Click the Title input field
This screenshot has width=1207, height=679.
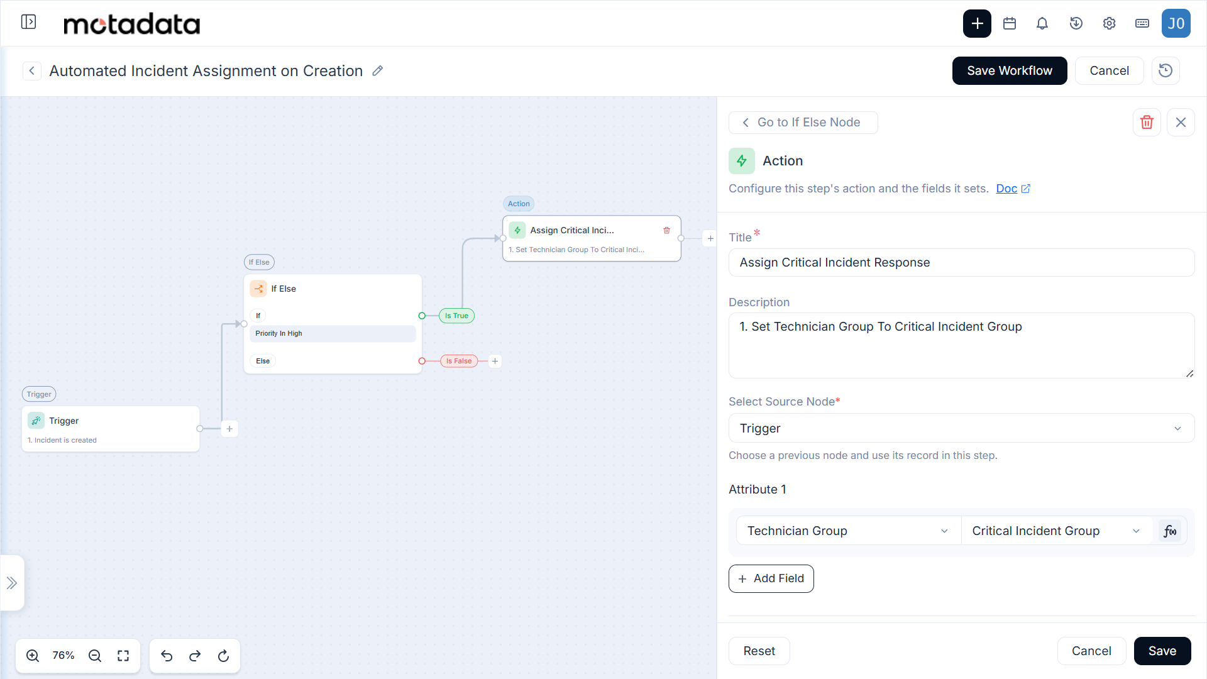click(961, 263)
